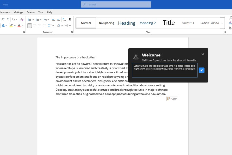Open the References tab
The height and width of the screenshot is (155, 232).
click(x=5, y=12)
